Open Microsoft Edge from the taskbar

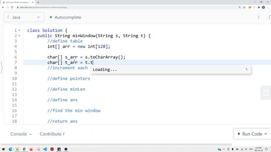click(11, 149)
